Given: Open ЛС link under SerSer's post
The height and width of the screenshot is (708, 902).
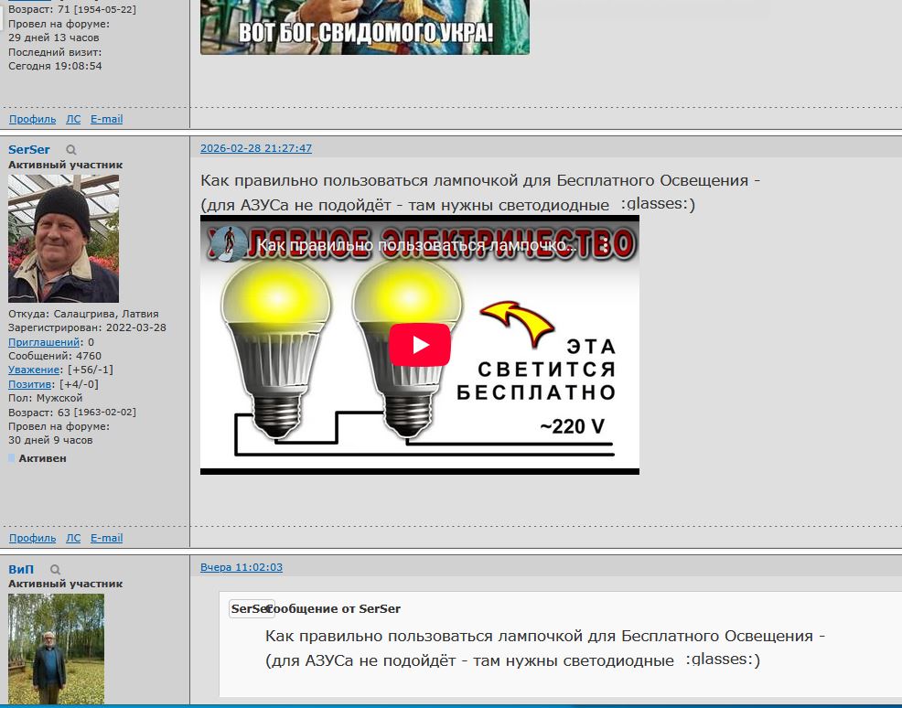Looking at the screenshot, I should [73, 538].
